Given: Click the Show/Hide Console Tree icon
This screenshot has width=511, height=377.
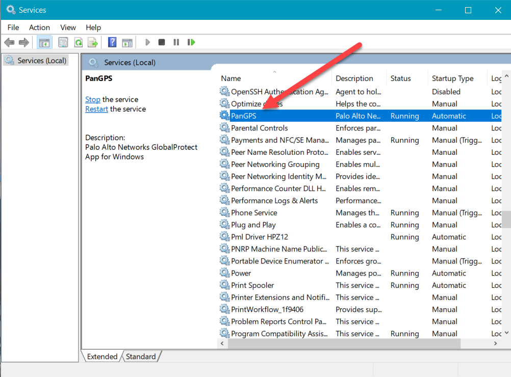Looking at the screenshot, I should tap(44, 42).
